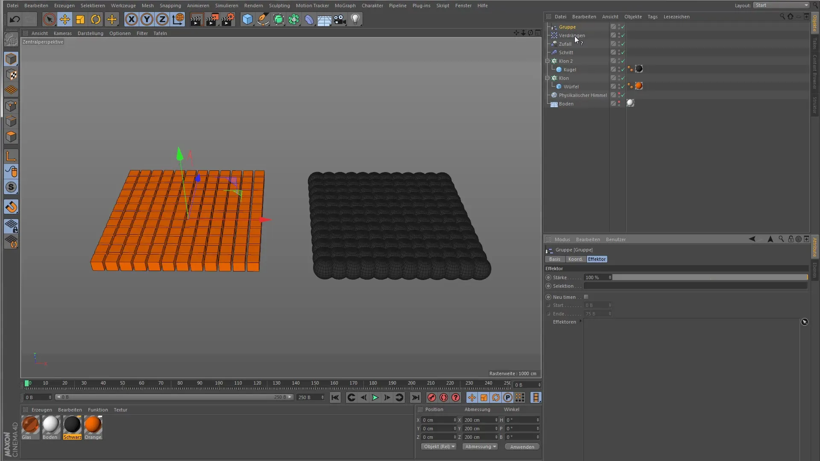Select Physikalischer Himmel object
The width and height of the screenshot is (820, 461).
point(583,95)
